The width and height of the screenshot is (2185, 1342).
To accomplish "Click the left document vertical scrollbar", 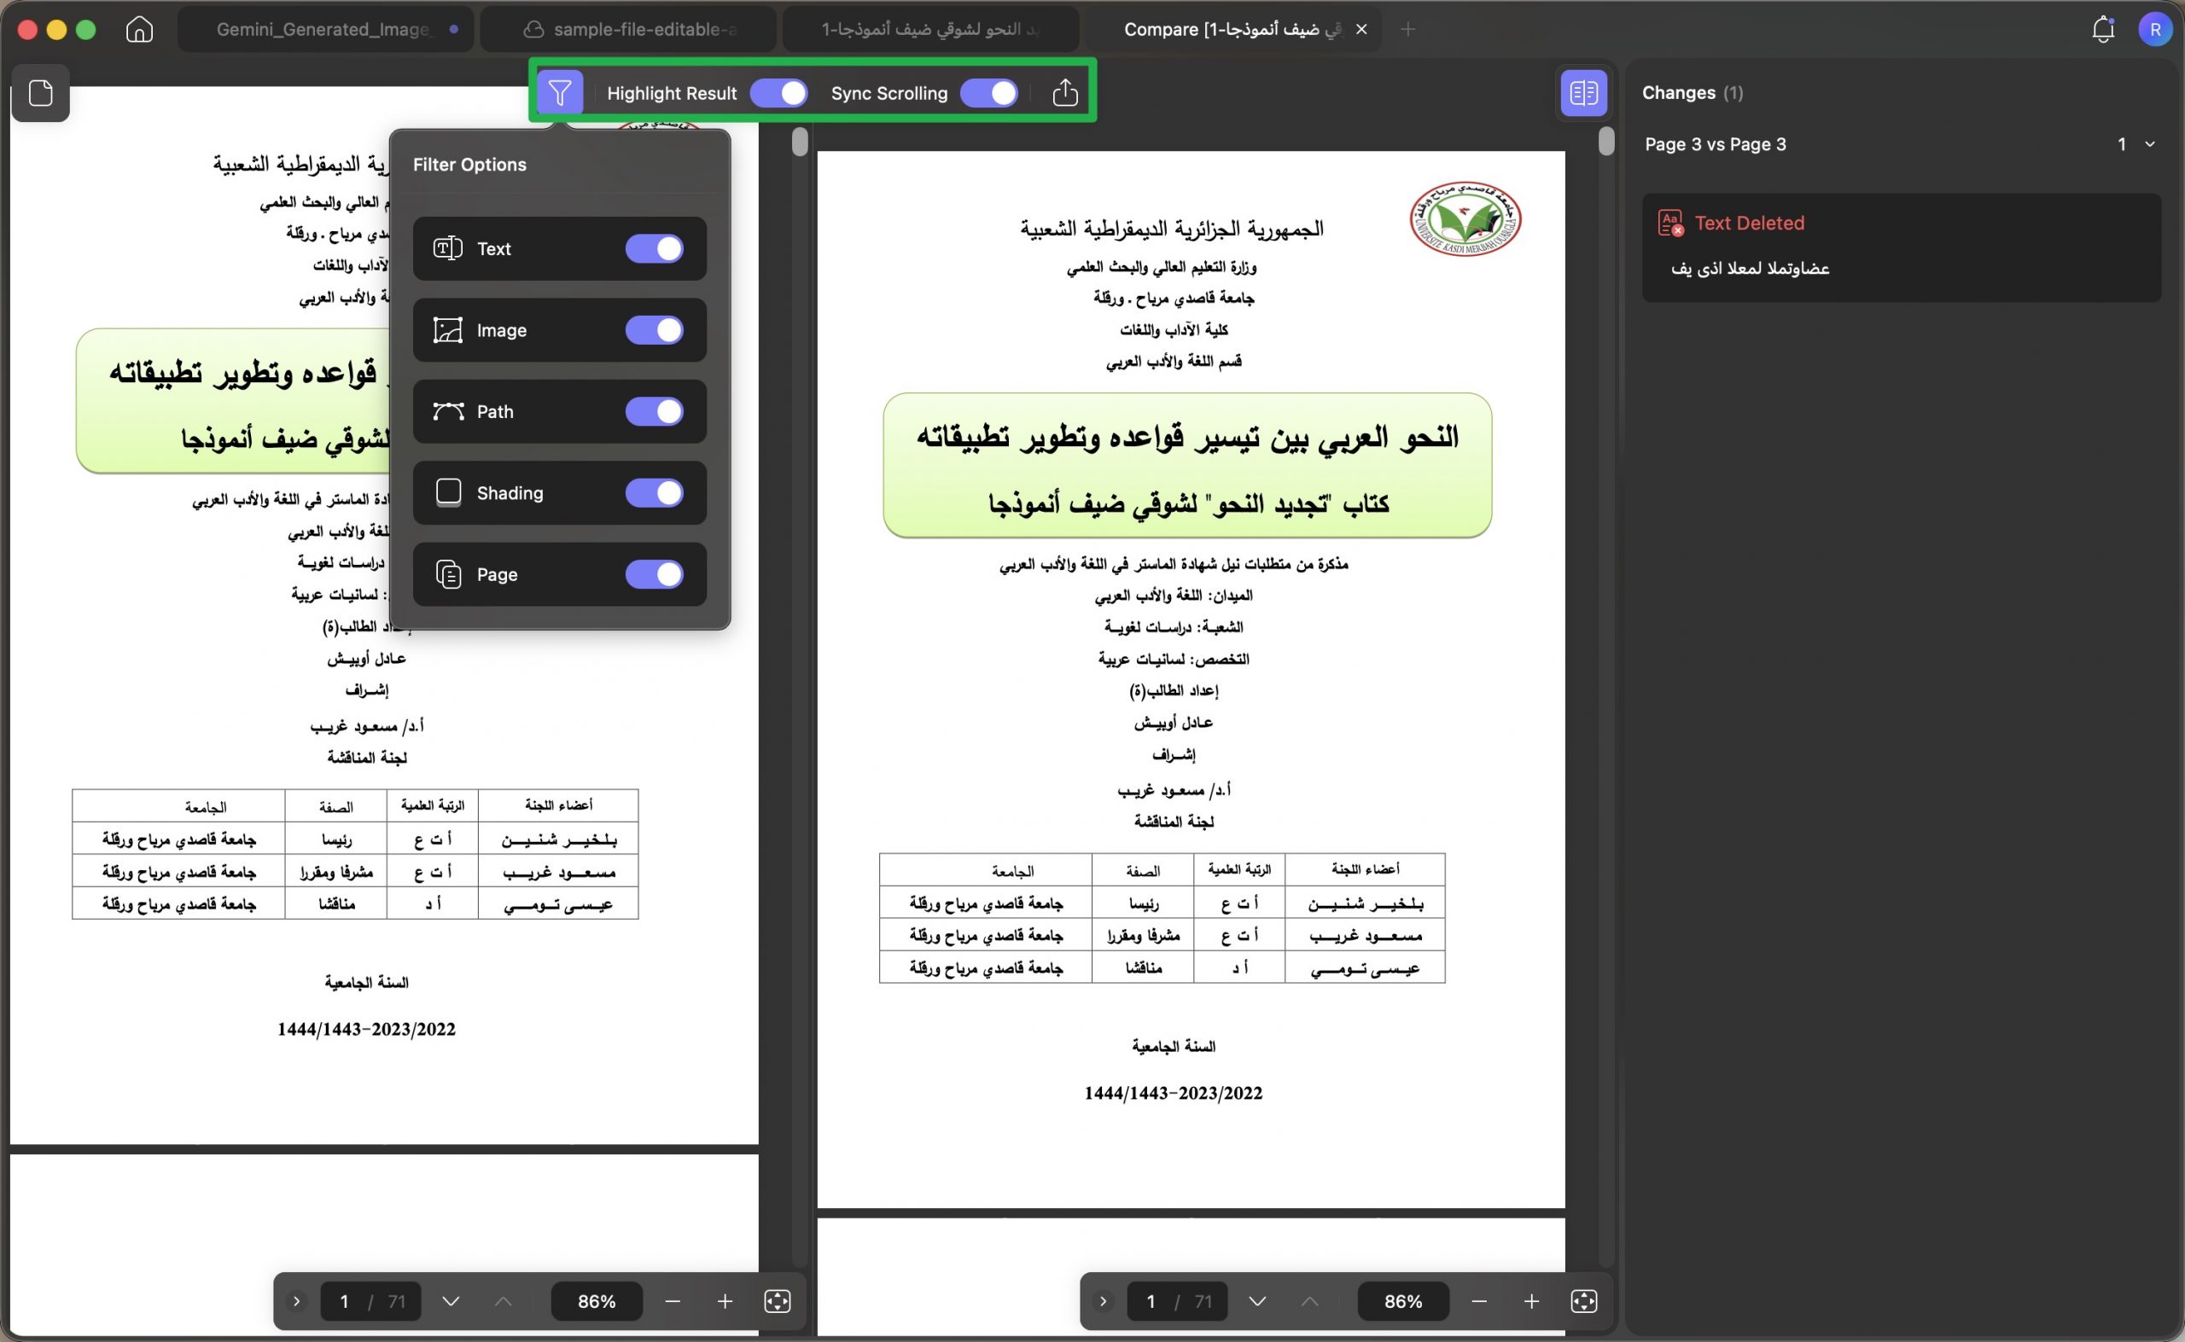I will tap(800, 142).
